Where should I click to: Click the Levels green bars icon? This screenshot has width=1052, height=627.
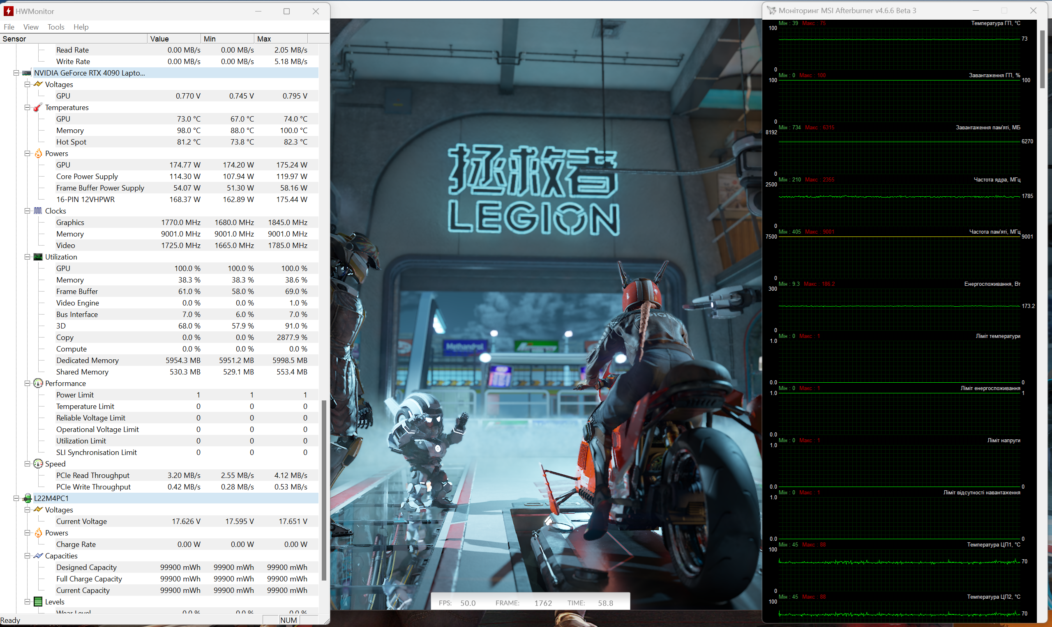[x=38, y=602]
